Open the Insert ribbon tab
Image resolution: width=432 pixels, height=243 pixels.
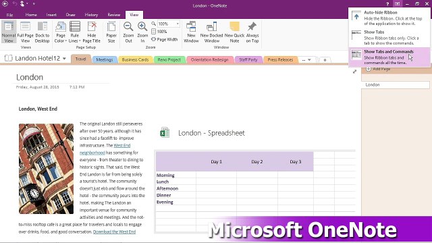[x=51, y=15]
